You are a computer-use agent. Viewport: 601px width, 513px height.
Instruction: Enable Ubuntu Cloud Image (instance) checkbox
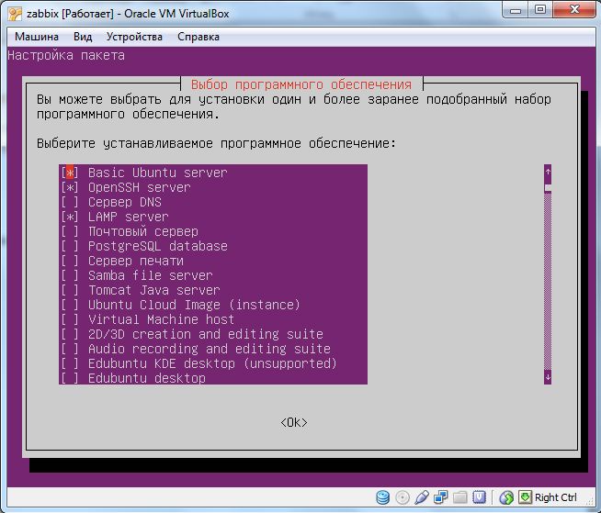[70, 305]
